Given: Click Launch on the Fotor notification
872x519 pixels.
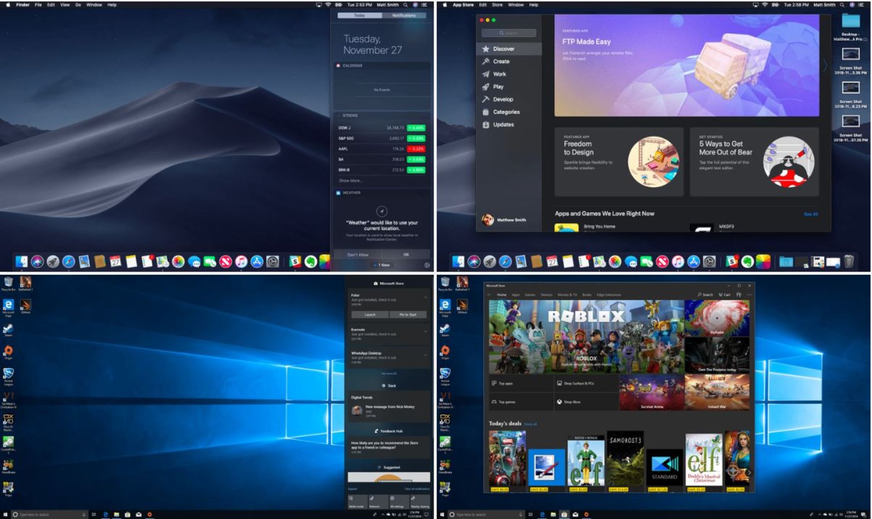Looking at the screenshot, I should [370, 314].
